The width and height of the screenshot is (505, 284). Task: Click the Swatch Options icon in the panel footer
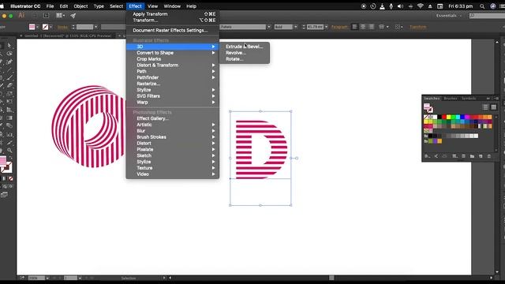tap(463, 156)
